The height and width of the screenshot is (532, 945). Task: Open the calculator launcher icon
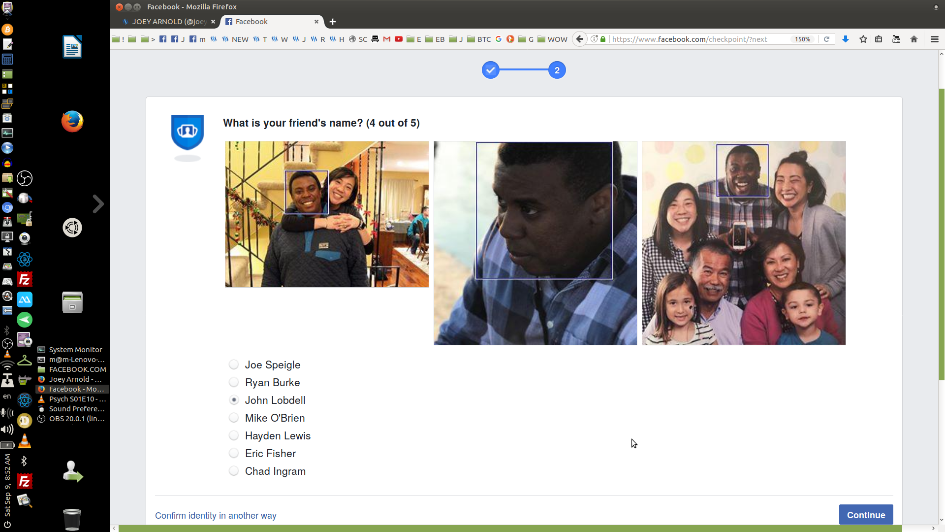pyautogui.click(x=7, y=59)
